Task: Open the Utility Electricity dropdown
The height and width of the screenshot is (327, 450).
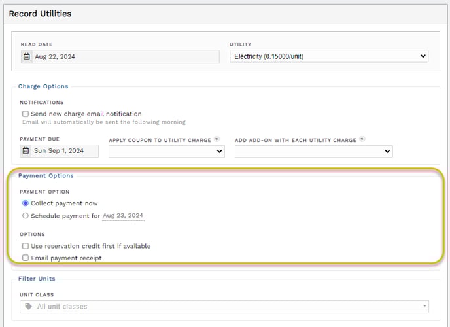Action: tap(329, 56)
